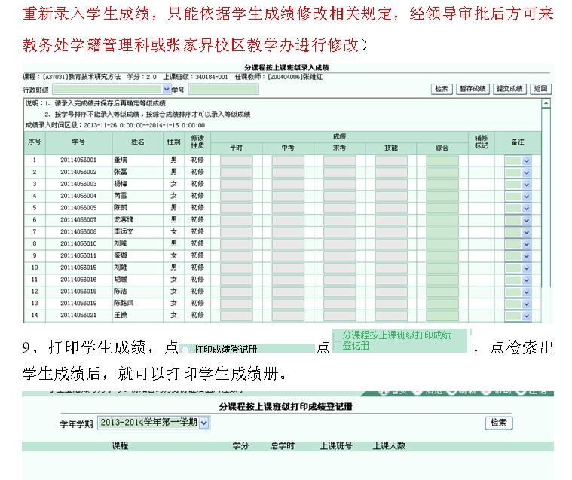Expand the 学年学期 semester dropdown
The height and width of the screenshot is (480, 572).
pyautogui.click(x=205, y=423)
